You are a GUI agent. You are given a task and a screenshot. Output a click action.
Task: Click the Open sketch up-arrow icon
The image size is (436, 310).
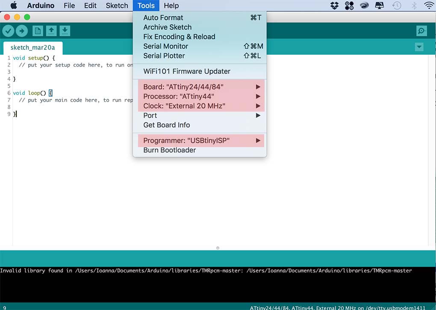[51, 31]
